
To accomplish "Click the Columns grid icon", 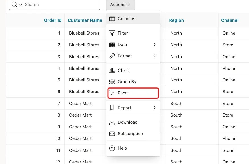I will (112, 19).
